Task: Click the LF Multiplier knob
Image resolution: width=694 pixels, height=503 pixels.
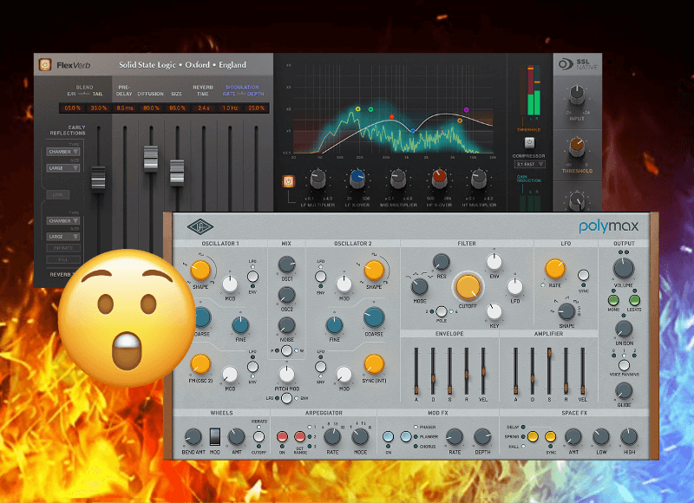Action: 318,180
